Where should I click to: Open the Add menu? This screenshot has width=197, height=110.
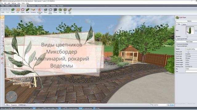(9, 3)
